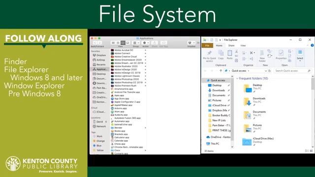The height and width of the screenshot is (177, 315).
Task: Switch Finder to gallery view
Action: click(127, 43)
